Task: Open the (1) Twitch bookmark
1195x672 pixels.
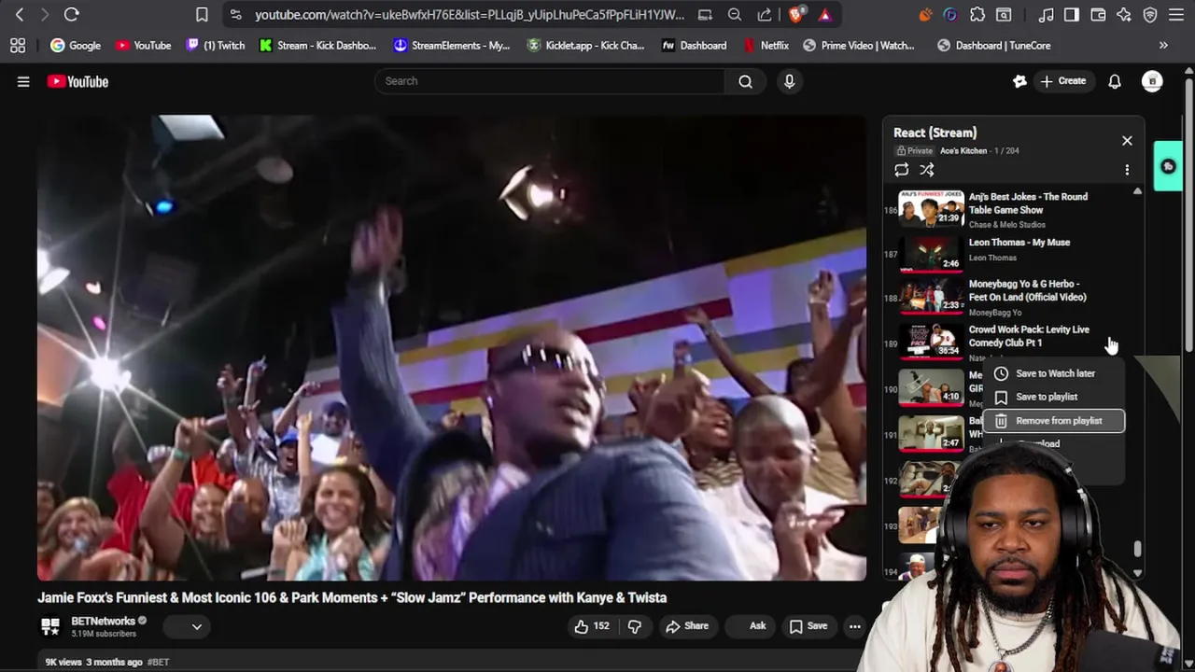Action: pyautogui.click(x=216, y=45)
